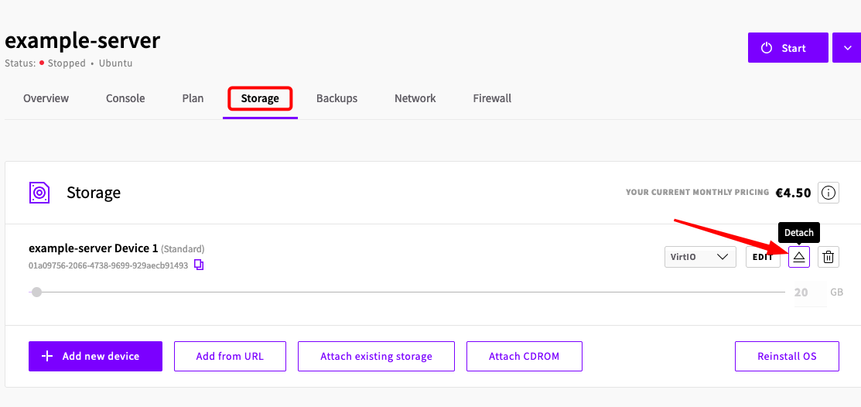Expand the dropdown arrow next to Start
Viewport: 861px width, 407px height.
pos(847,48)
